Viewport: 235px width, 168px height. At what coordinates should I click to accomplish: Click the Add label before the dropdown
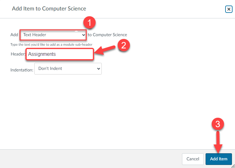click(14, 35)
